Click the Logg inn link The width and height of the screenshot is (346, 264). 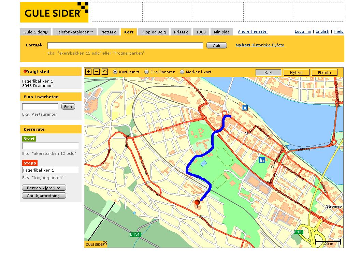(x=303, y=31)
